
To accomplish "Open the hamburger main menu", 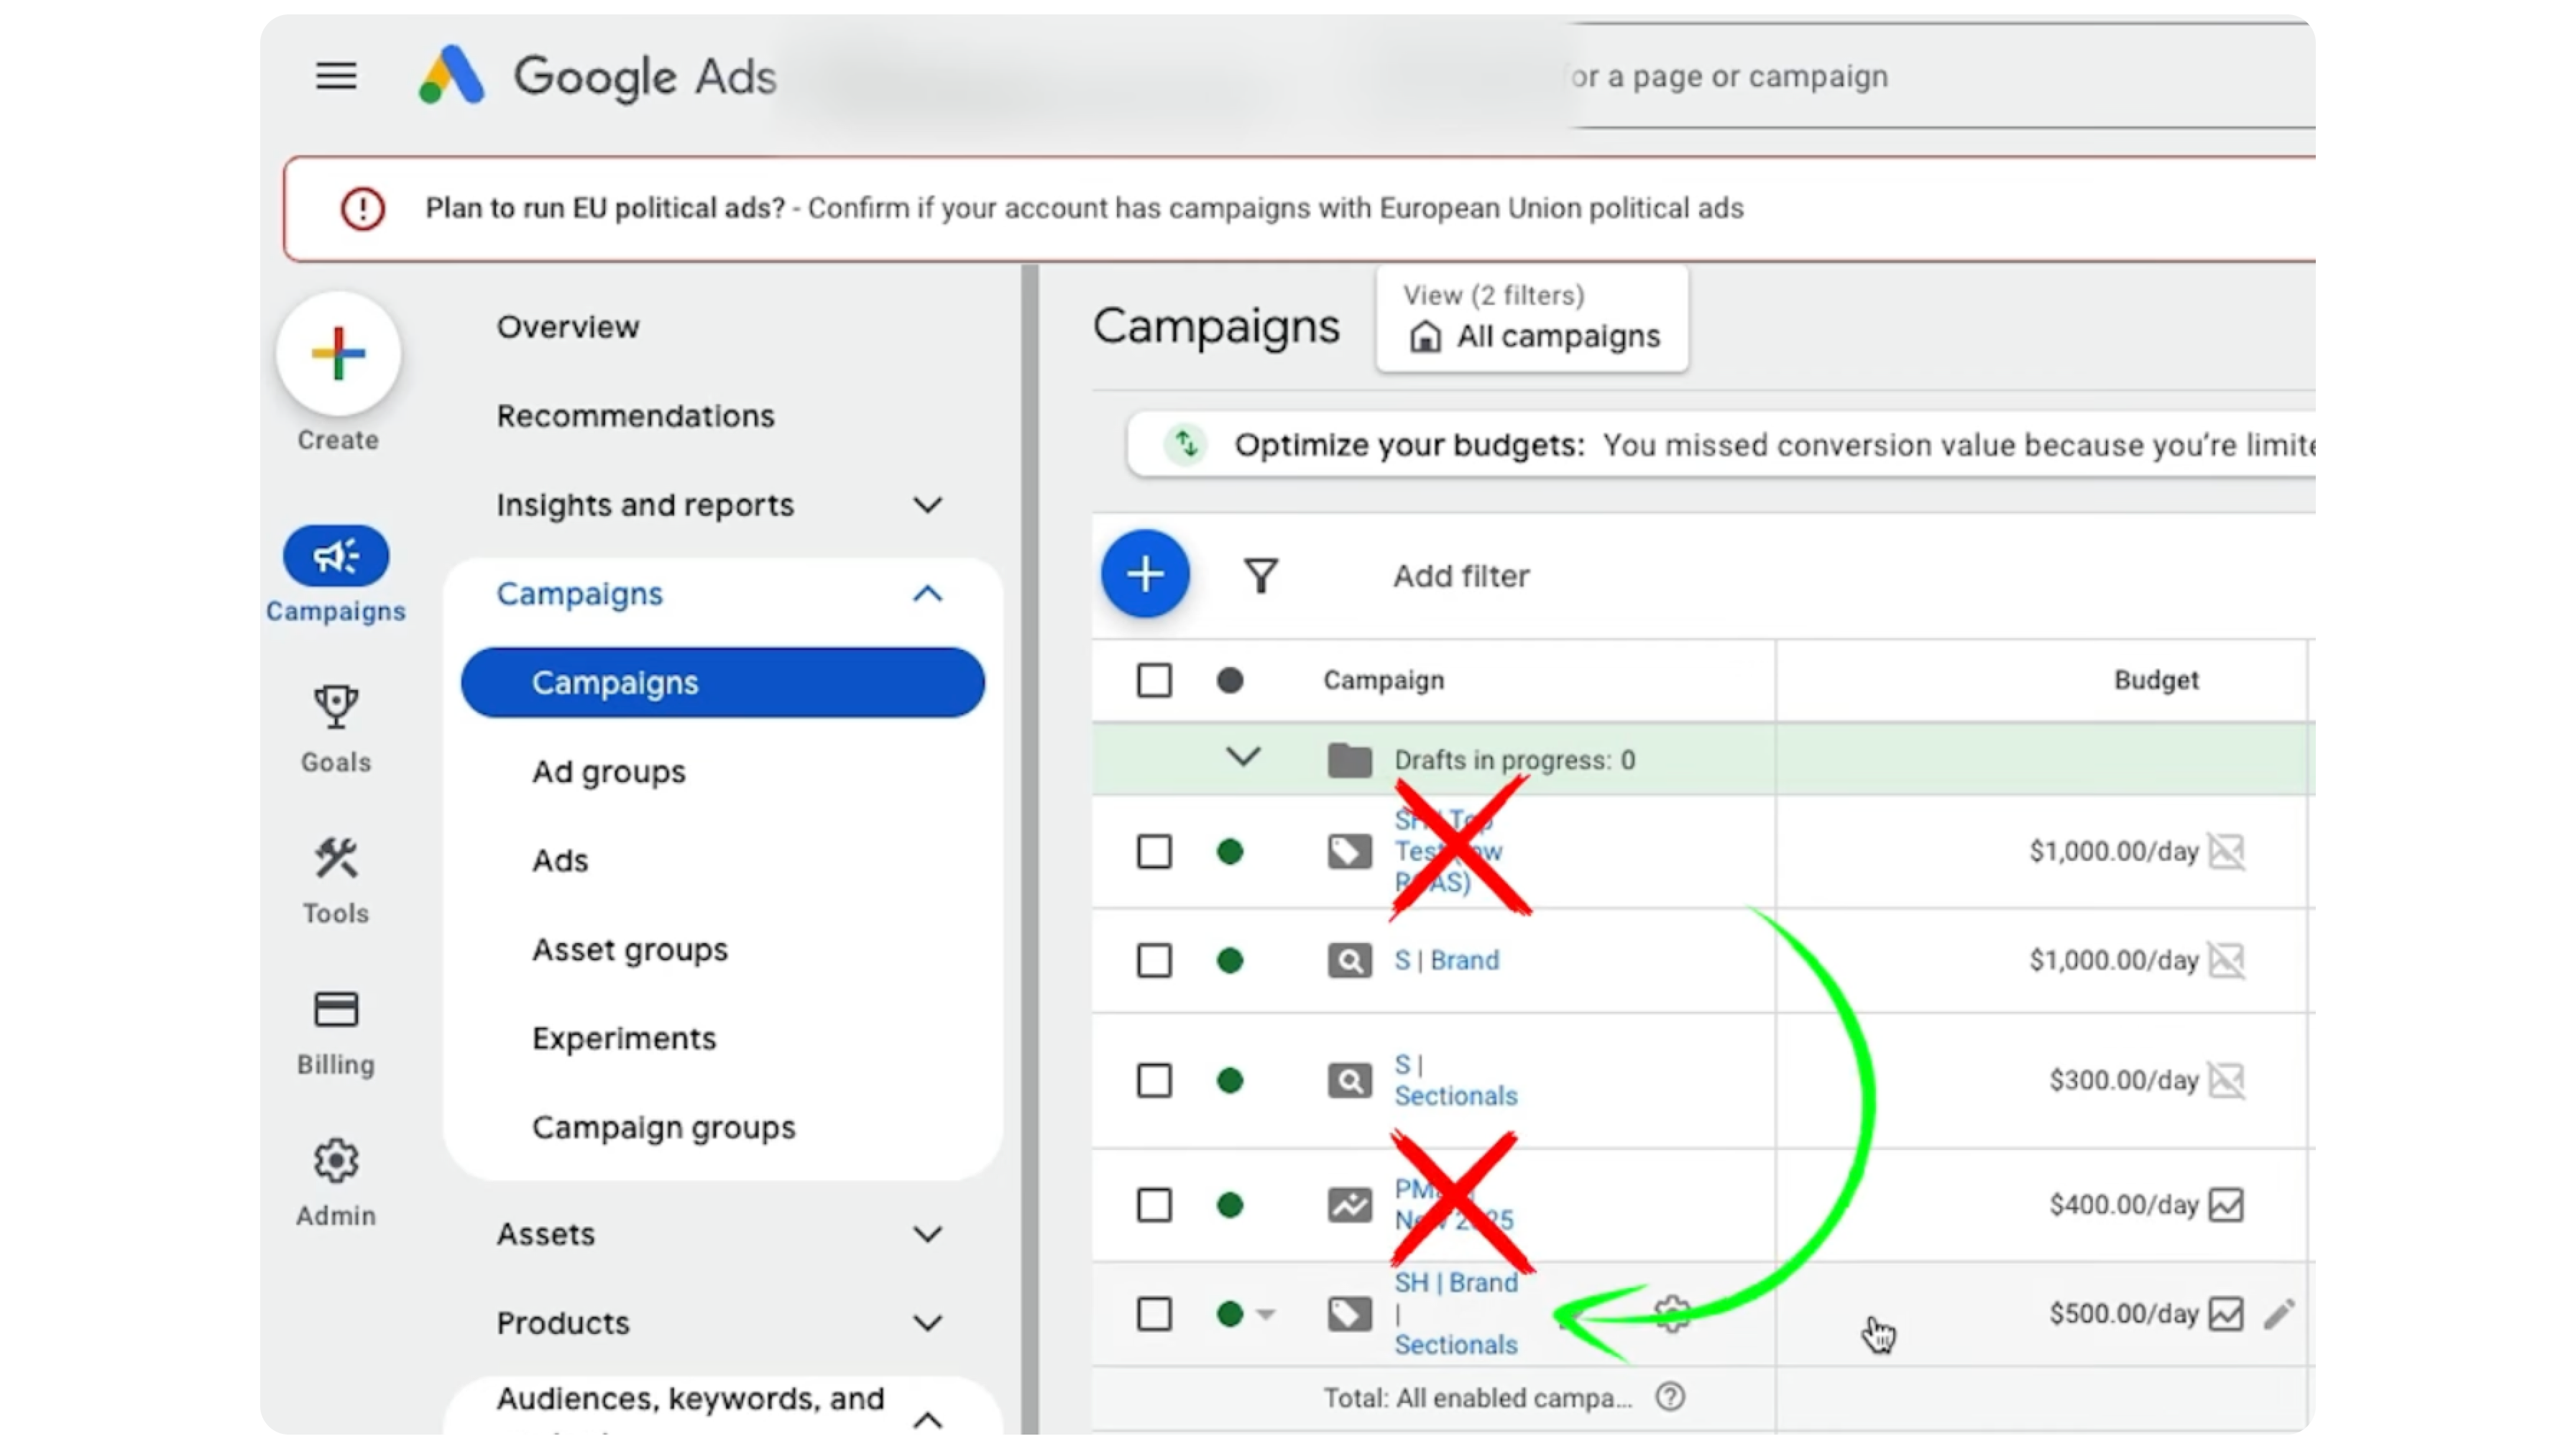I will click(336, 76).
